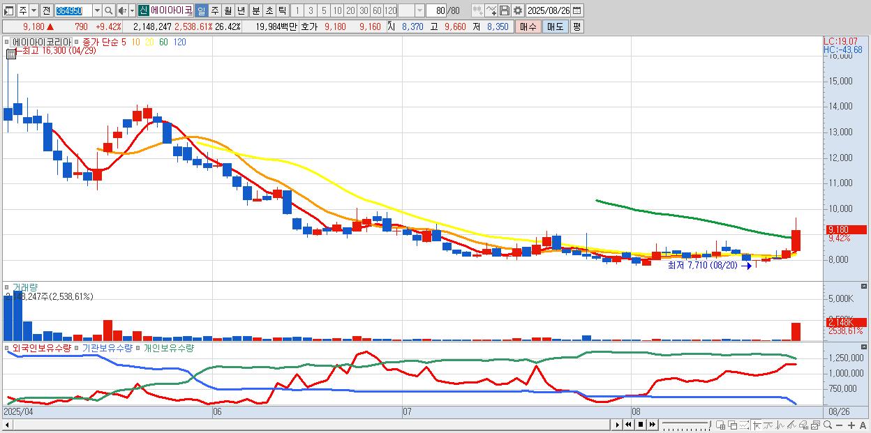Toggle the 틱 tick chart button

(282, 10)
